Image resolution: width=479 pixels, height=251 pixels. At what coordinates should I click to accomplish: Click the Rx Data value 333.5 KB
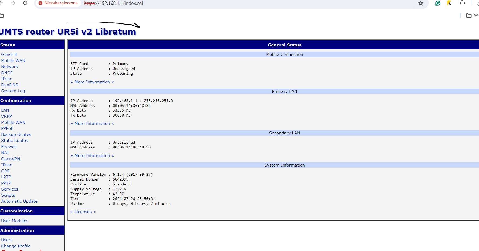[122, 111]
